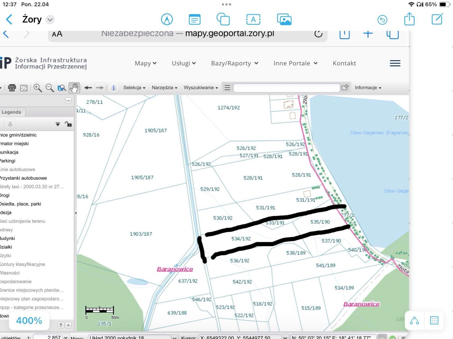Switch to the Legenda tab
The height and width of the screenshot is (339, 453).
coord(11,112)
